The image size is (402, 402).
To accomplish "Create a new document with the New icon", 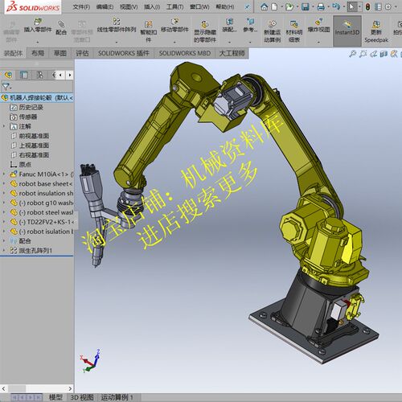I will coord(274,6).
